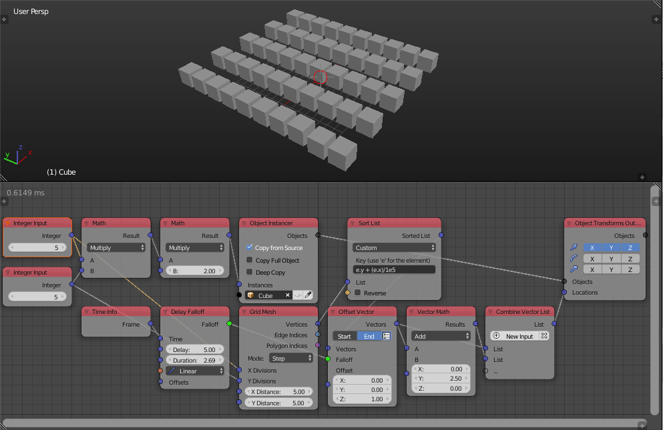Screen dimensions: 663x430
Task: Click the plus icon on New Input button
Action: click(496, 336)
